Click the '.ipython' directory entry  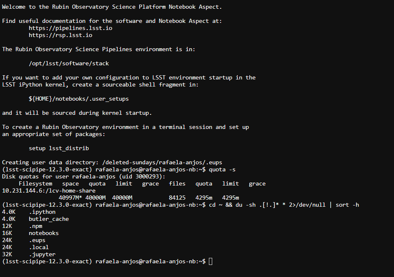coord(42,212)
